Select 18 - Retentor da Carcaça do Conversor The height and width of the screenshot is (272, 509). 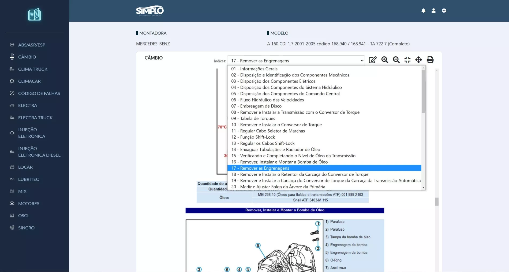(x=324, y=174)
